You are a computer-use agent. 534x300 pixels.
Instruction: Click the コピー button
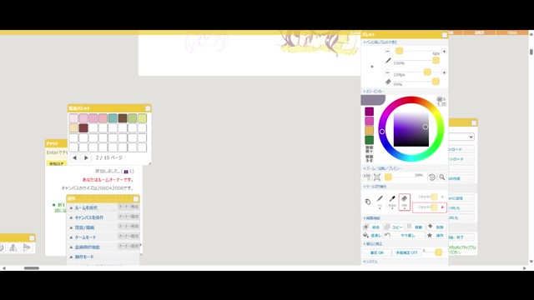(x=394, y=227)
